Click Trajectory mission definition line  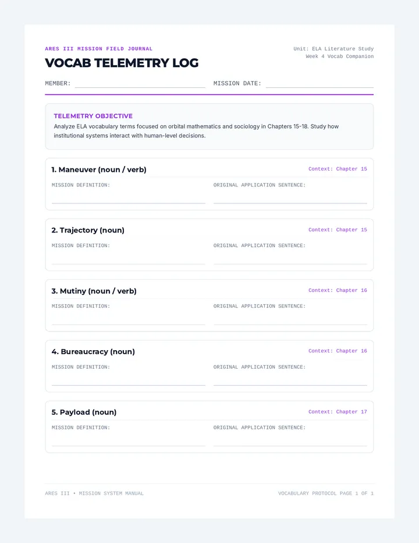point(129,258)
